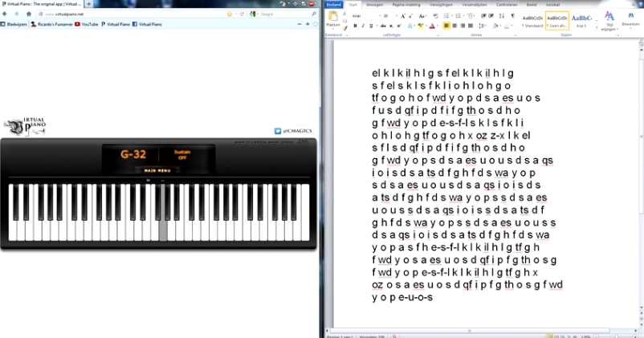Toggle italic formatting in Word

363,26
